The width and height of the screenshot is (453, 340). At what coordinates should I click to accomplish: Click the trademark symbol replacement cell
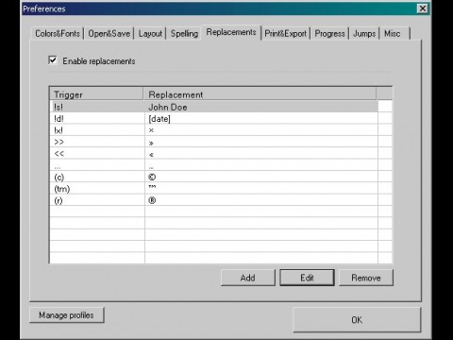261,189
